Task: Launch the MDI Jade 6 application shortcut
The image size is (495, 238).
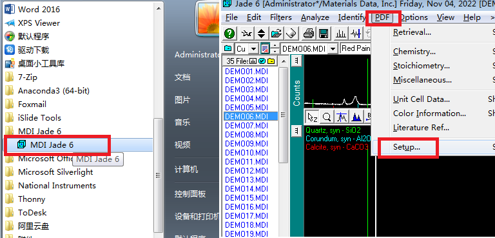Action: tap(52, 144)
